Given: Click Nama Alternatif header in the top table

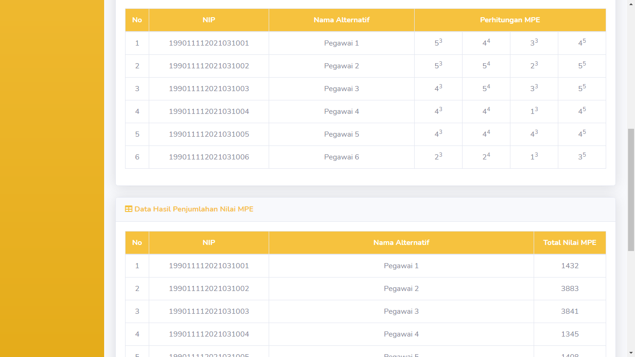Looking at the screenshot, I should tap(341, 20).
